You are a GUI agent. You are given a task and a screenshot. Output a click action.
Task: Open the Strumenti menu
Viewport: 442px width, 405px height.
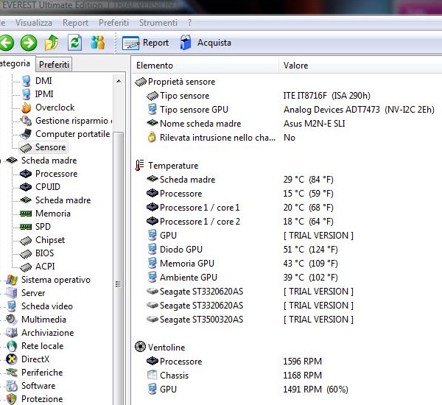point(158,23)
